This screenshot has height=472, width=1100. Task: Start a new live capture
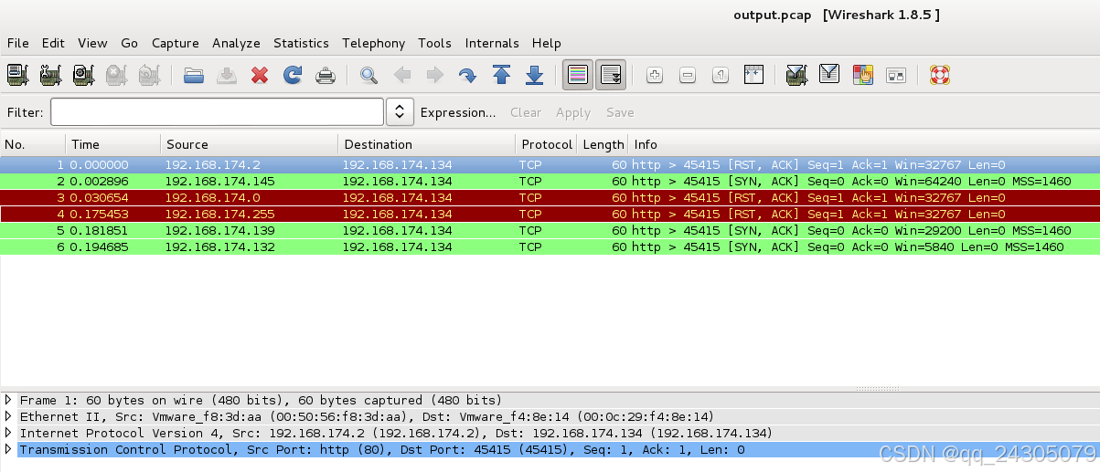[x=83, y=75]
